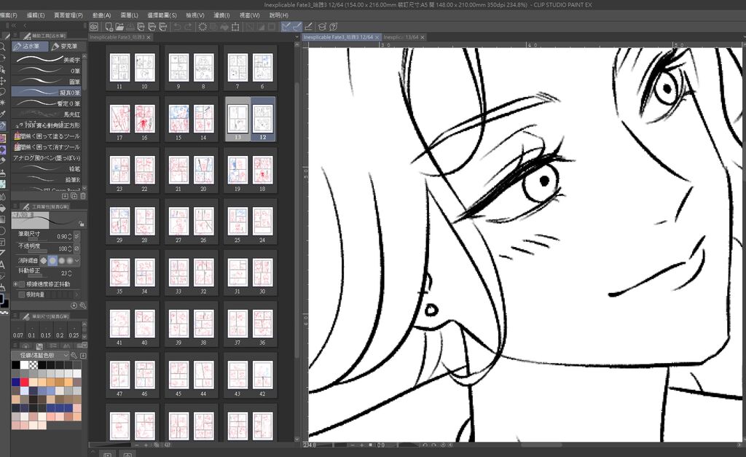Click the Undo arrow icon
This screenshot has height=457, width=746.
click(x=177, y=27)
